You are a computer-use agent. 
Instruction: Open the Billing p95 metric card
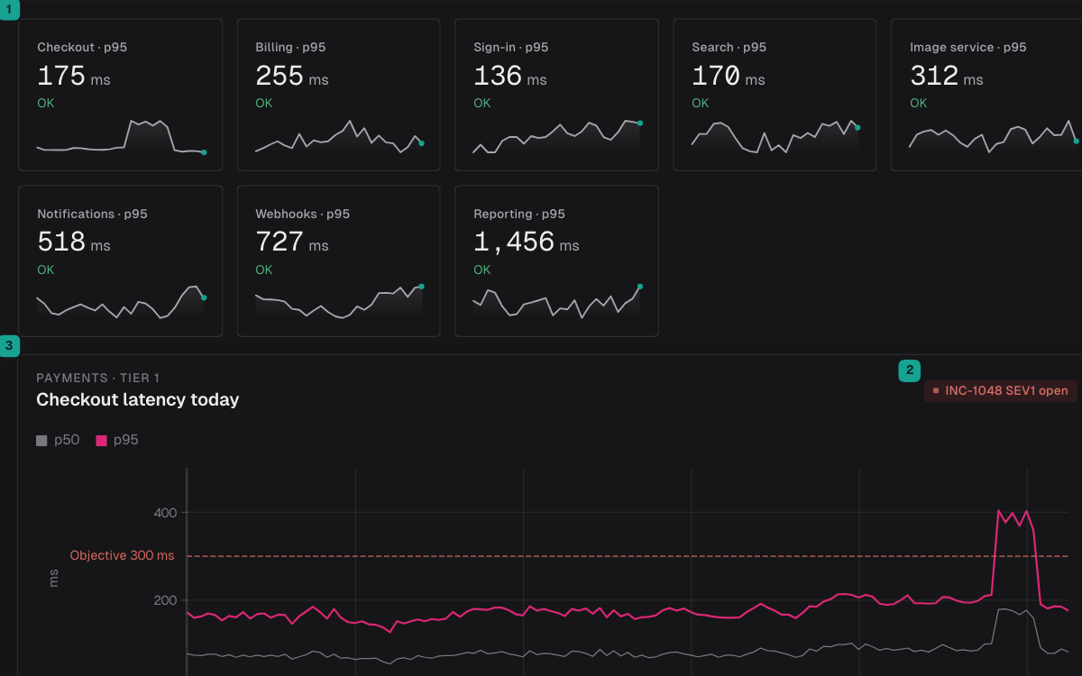pos(338,95)
